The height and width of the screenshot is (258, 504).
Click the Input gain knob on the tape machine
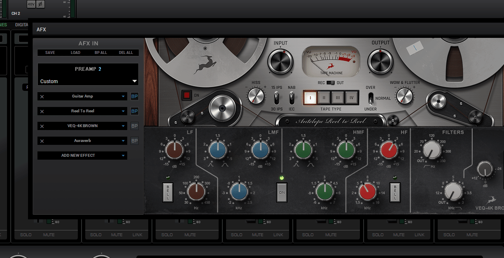pos(280,62)
